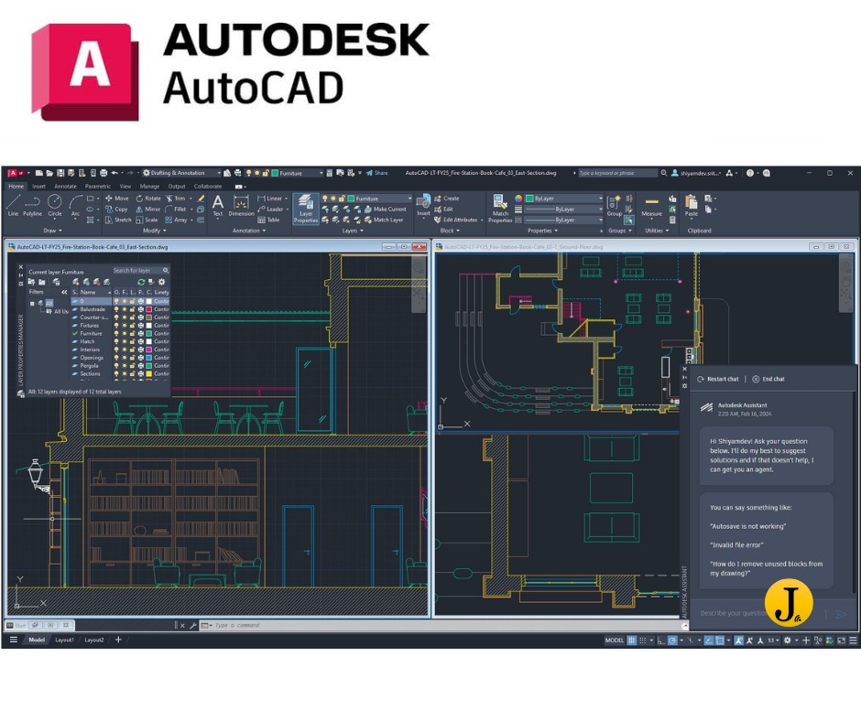Open the Collaborate ribbon tab
The image size is (861, 721).
[x=208, y=187]
